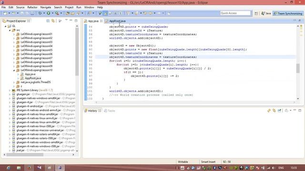The height and width of the screenshot is (171, 305).
Task: Click the Save toolbar icon
Action: point(22,13)
